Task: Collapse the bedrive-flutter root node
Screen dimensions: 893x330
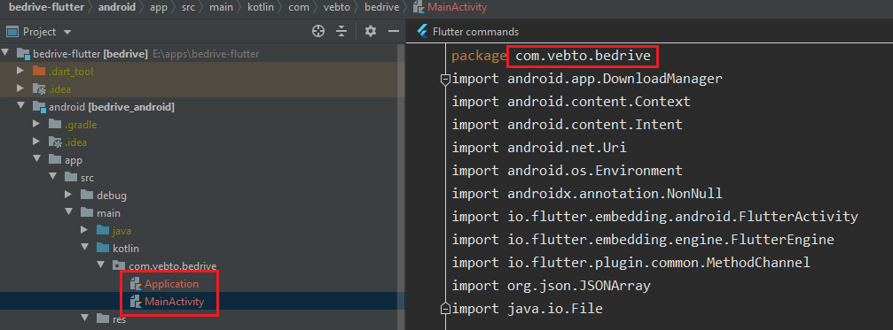Action: point(5,53)
